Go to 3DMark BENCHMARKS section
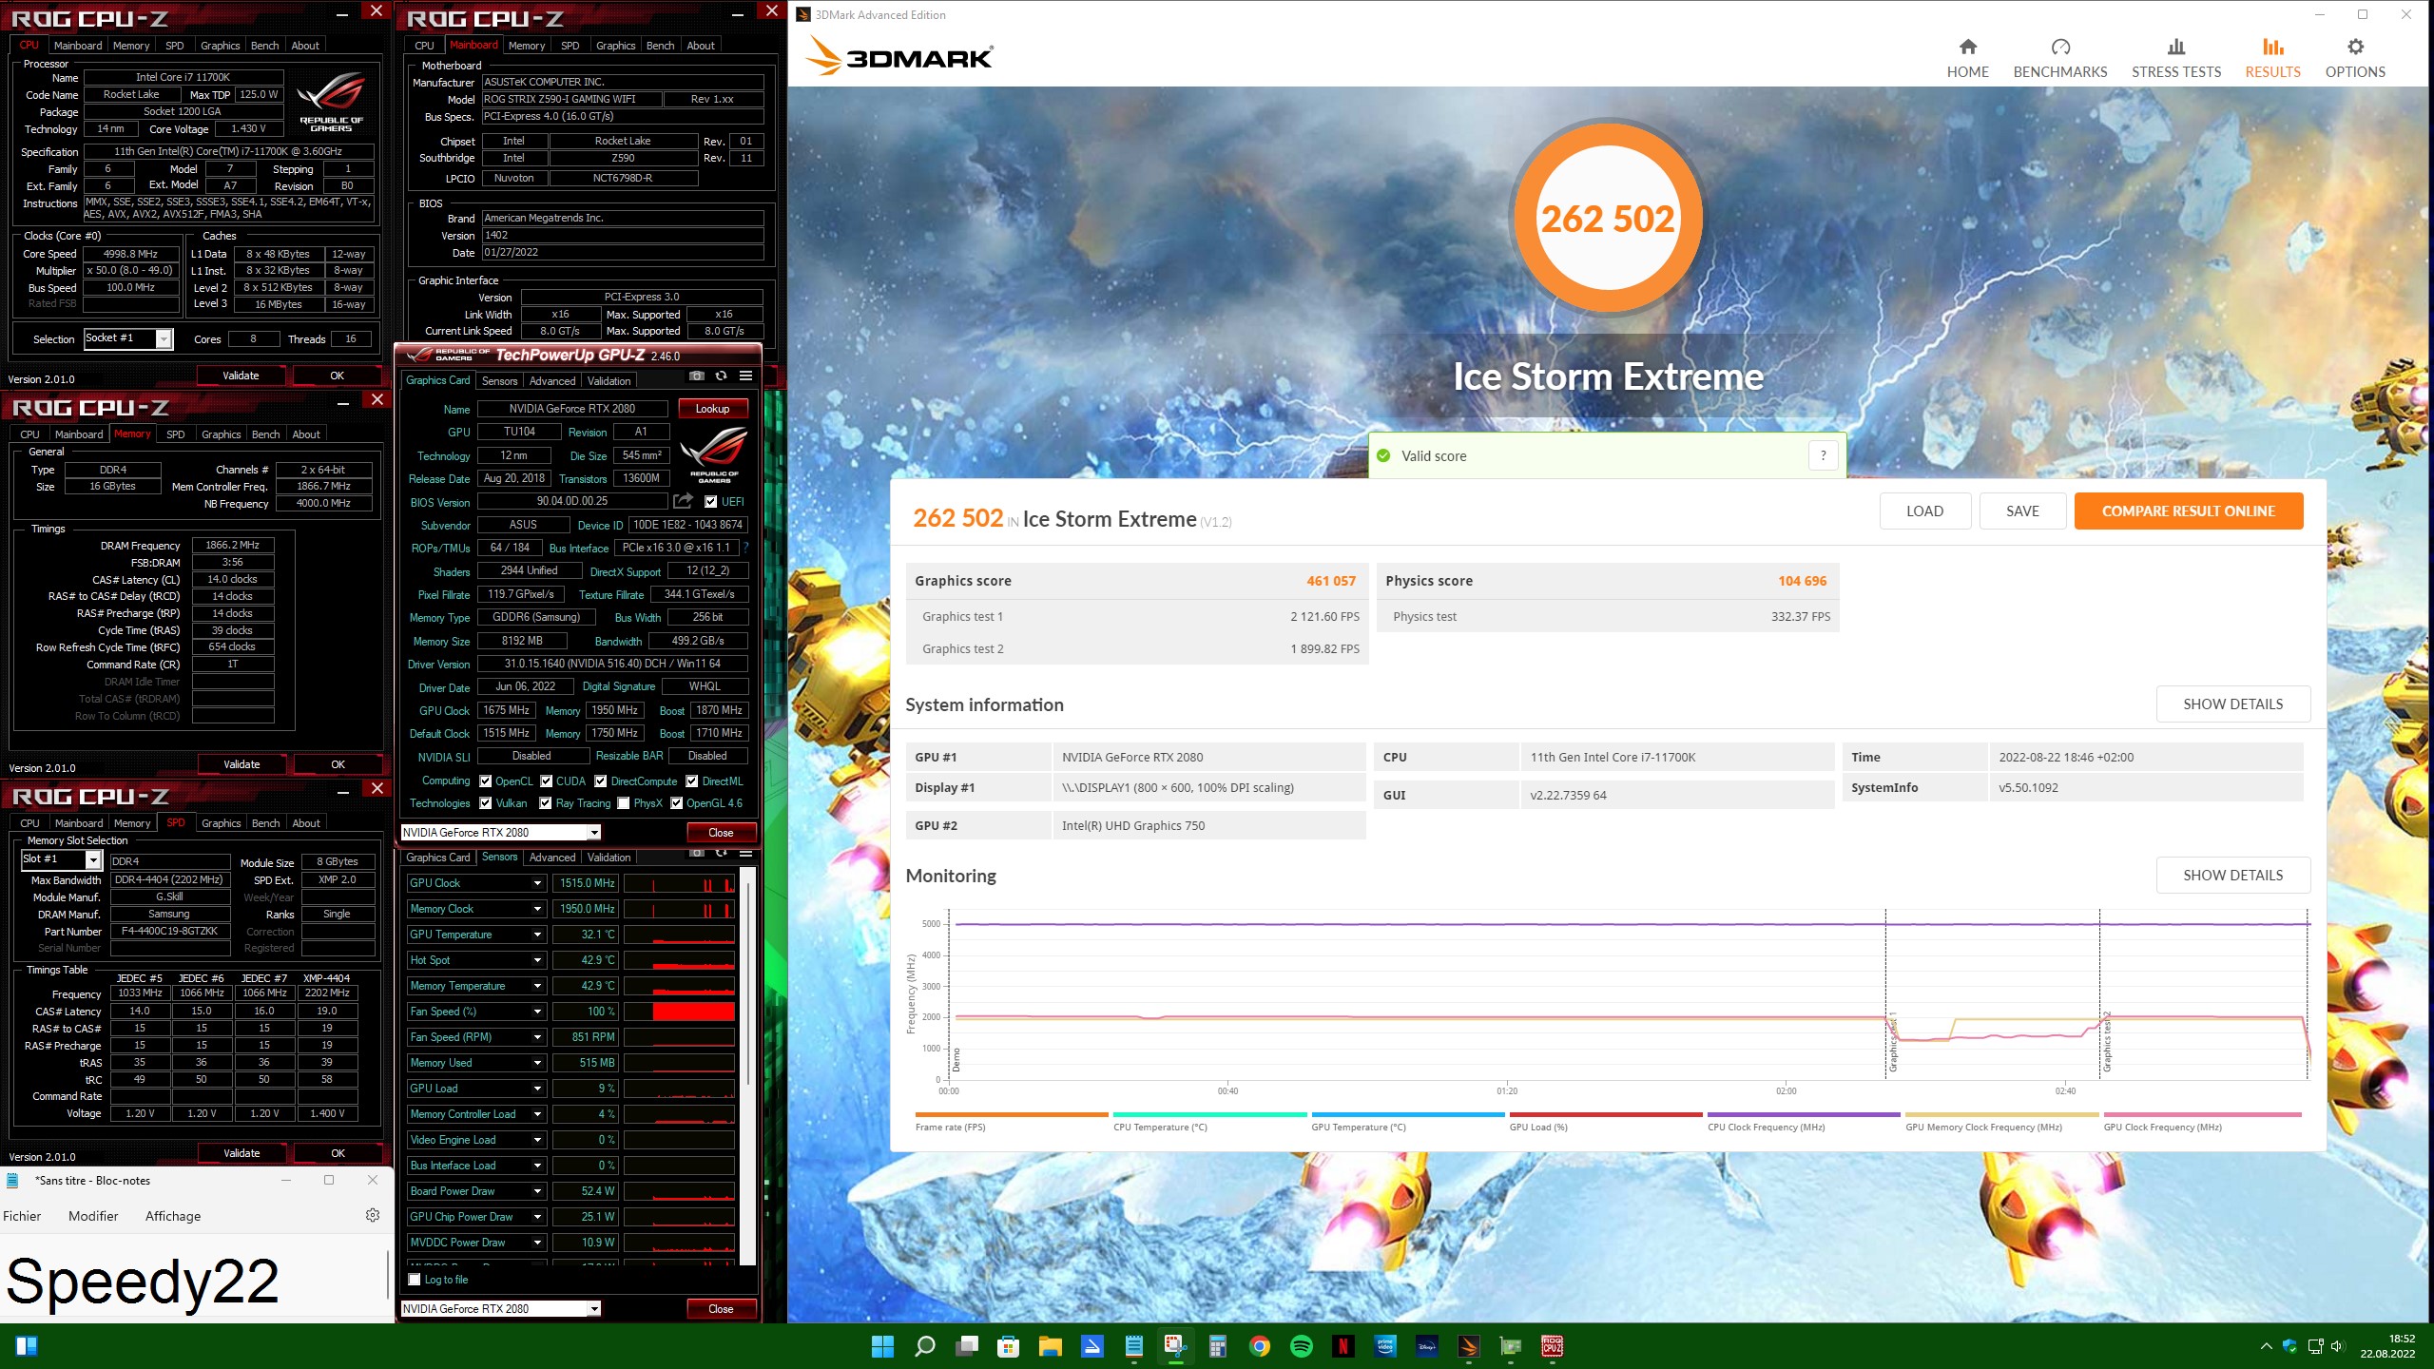2434x1369 pixels. (2060, 58)
